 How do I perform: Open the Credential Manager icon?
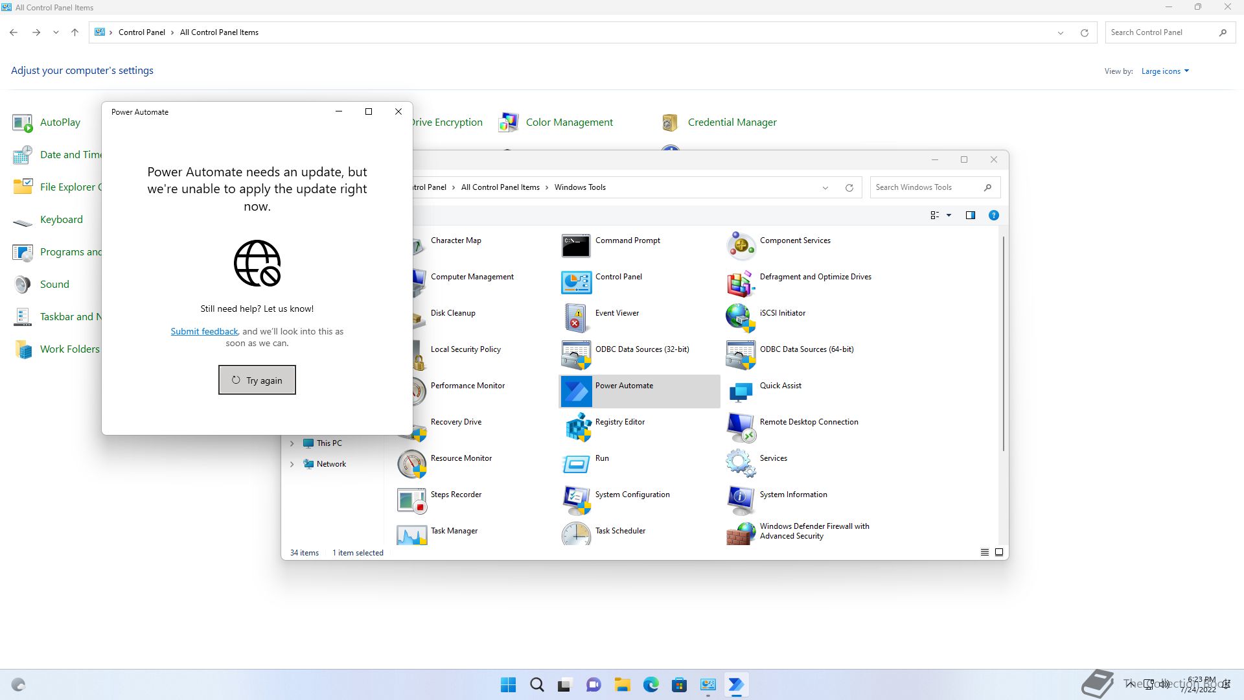[671, 122]
